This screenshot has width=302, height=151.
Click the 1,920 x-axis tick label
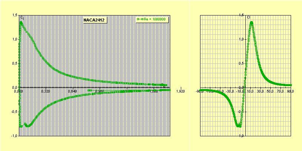181,91
